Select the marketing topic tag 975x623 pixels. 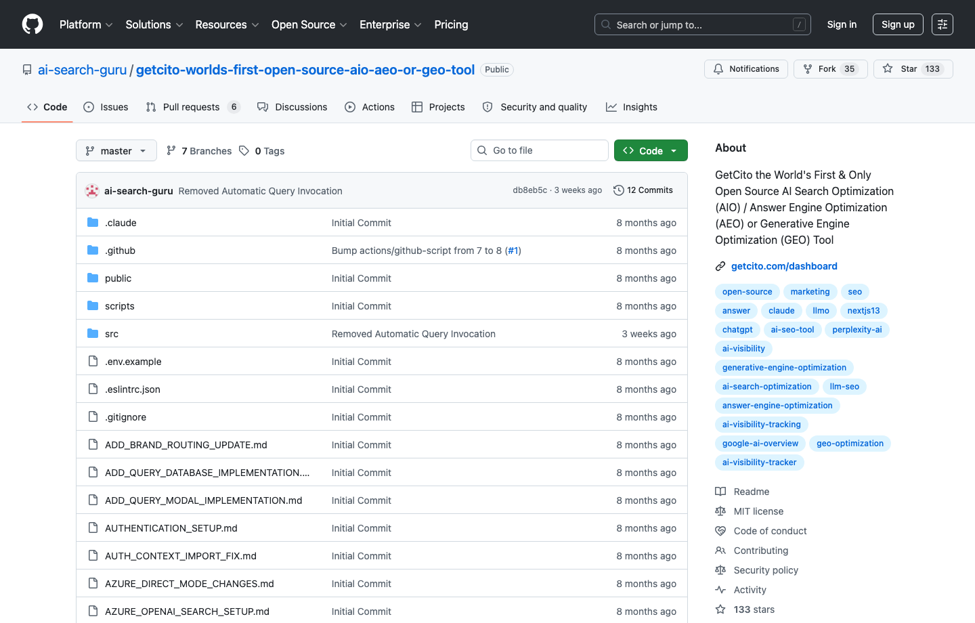click(x=810, y=292)
